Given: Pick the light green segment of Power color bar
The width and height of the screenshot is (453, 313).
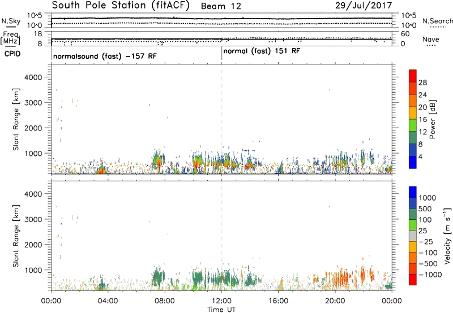Looking at the screenshot, I should [x=413, y=125].
